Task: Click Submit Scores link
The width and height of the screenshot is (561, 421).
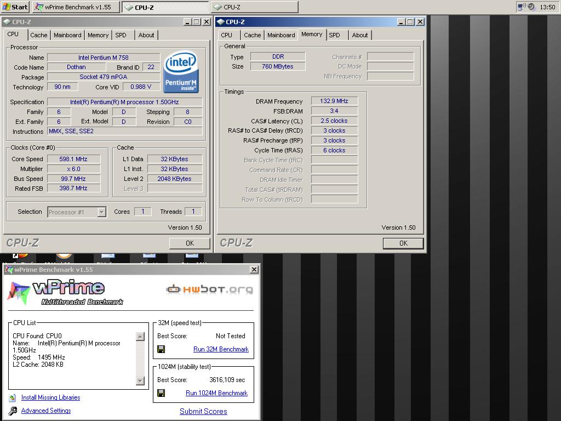Action: (x=203, y=411)
